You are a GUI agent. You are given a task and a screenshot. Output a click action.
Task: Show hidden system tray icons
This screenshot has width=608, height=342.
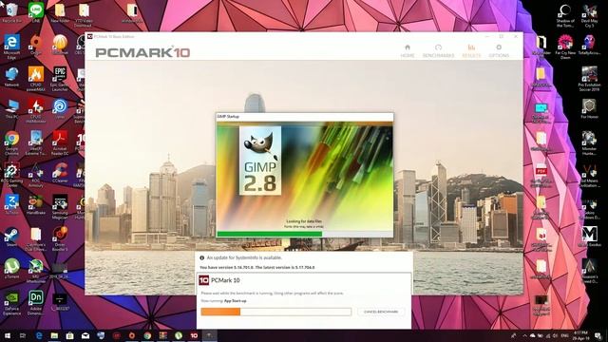coord(524,335)
